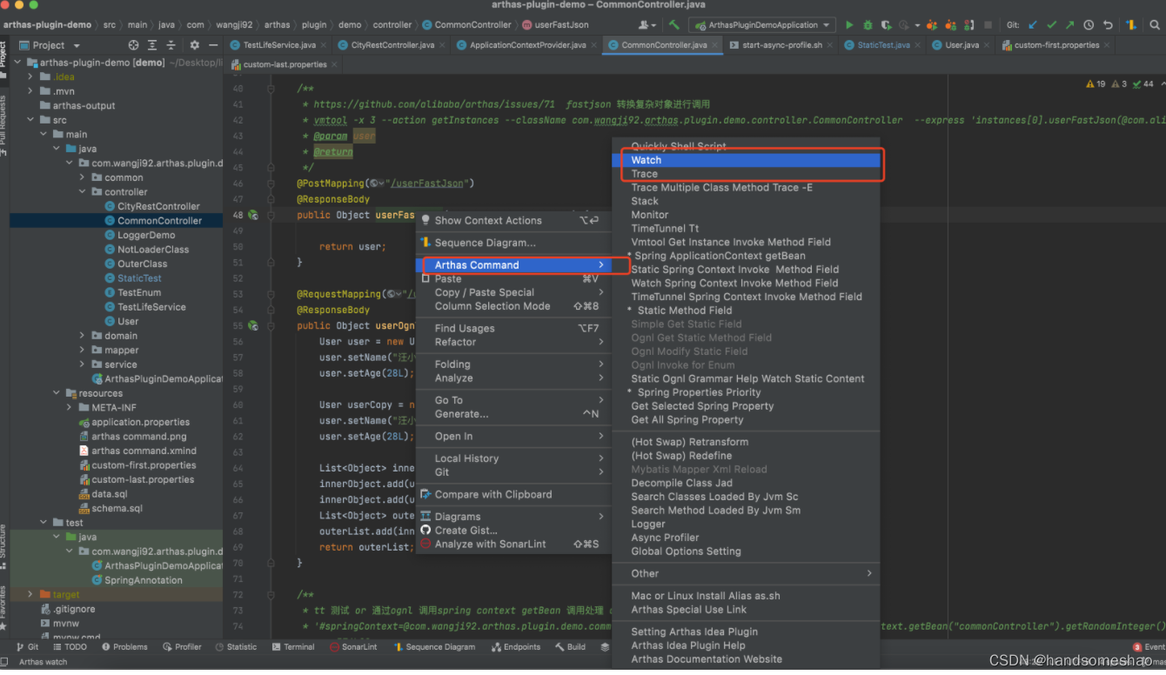Push commits with Git green arrow
This screenshot has height=675, width=1166.
point(1070,25)
